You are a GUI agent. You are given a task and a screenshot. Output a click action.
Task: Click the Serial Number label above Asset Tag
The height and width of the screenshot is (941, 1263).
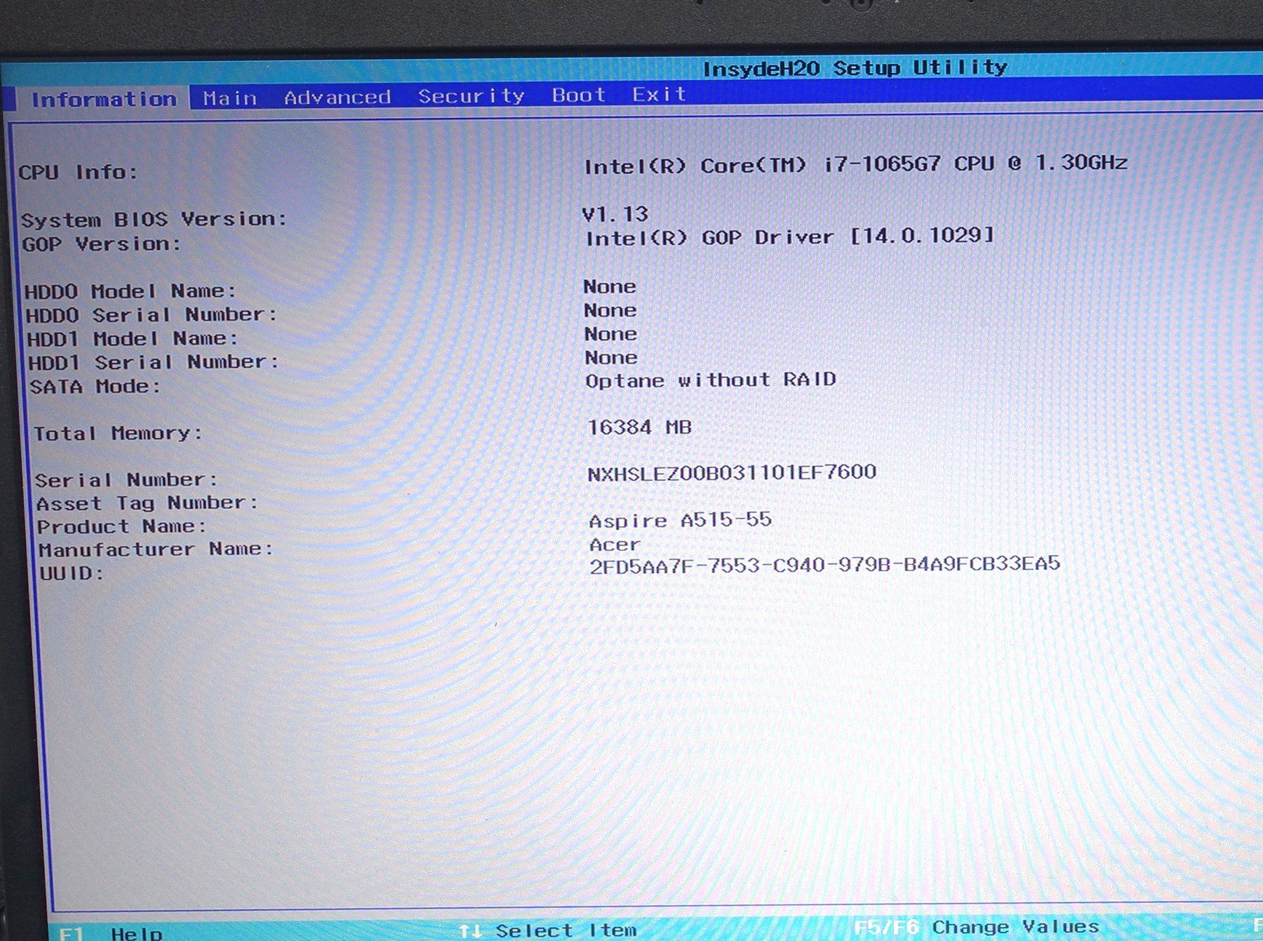pyautogui.click(x=126, y=480)
